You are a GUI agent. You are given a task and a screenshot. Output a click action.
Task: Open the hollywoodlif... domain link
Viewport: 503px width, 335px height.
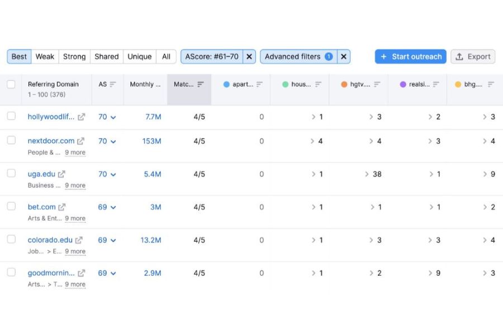[51, 117]
